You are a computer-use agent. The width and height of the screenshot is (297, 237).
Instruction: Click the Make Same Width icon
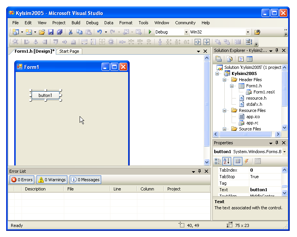[84, 42]
